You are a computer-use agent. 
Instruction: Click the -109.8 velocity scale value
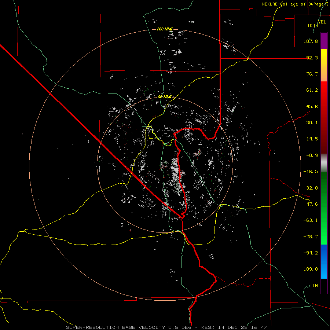pyautogui.click(x=309, y=269)
